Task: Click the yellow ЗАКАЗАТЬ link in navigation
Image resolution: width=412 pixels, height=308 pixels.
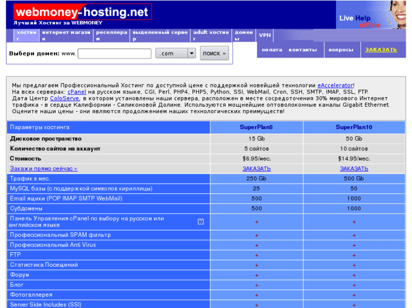Action: (x=381, y=50)
